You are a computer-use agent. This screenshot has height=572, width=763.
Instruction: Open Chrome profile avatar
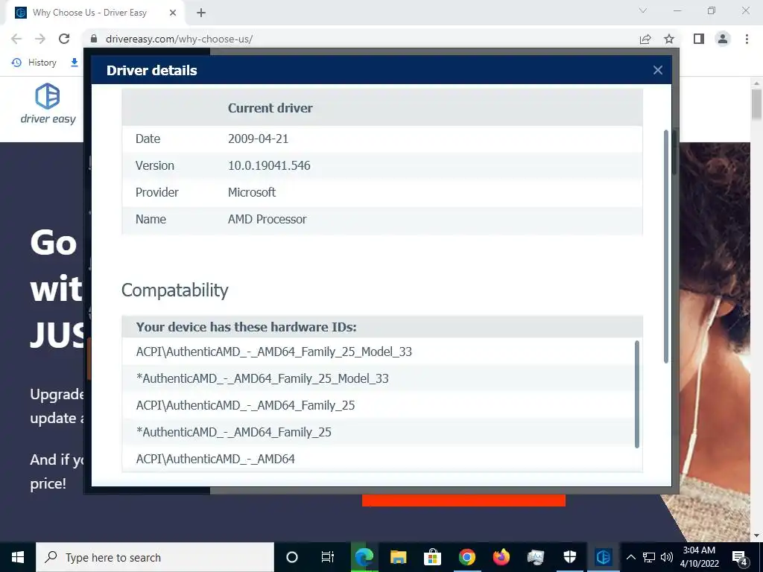point(723,39)
